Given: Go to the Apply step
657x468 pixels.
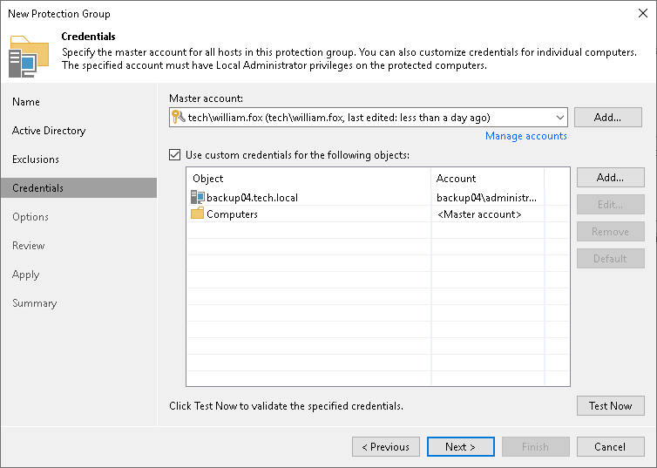Looking at the screenshot, I should coord(25,275).
